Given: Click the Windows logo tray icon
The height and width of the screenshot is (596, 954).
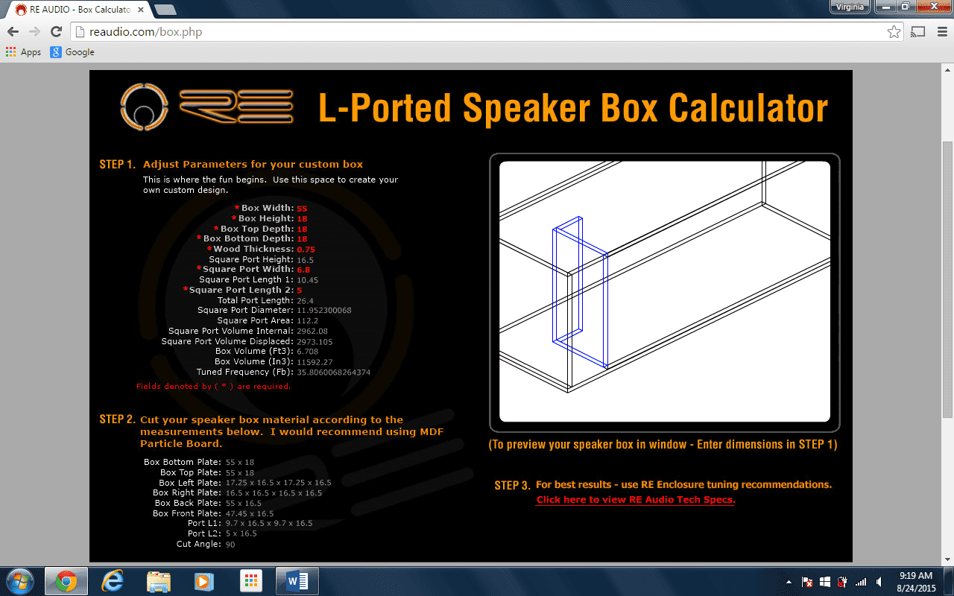Looking at the screenshot, I should click(x=825, y=582).
